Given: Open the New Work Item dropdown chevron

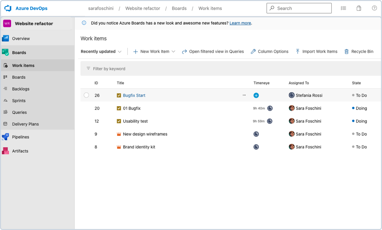Looking at the screenshot, I should (x=173, y=51).
